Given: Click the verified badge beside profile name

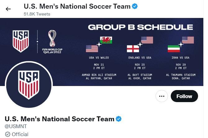Looking at the screenshot, I should pos(119,119).
